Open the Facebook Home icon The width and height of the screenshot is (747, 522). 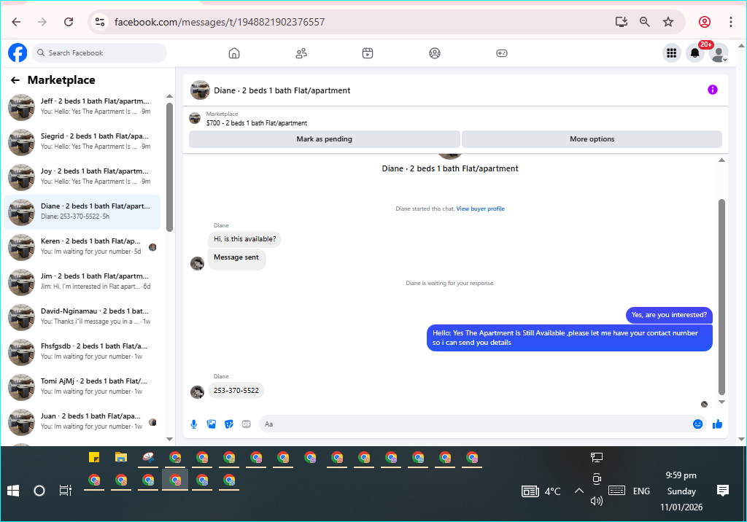(x=234, y=53)
